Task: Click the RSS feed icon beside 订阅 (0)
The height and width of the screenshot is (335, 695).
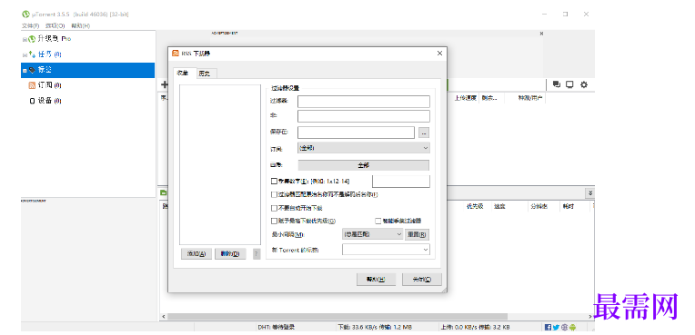Action: (x=32, y=85)
